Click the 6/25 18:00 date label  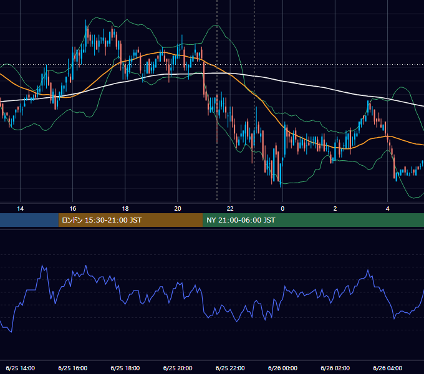click(x=125, y=368)
